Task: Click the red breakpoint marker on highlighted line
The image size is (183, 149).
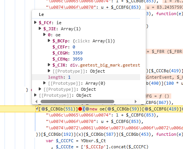Action: (x=80, y=109)
